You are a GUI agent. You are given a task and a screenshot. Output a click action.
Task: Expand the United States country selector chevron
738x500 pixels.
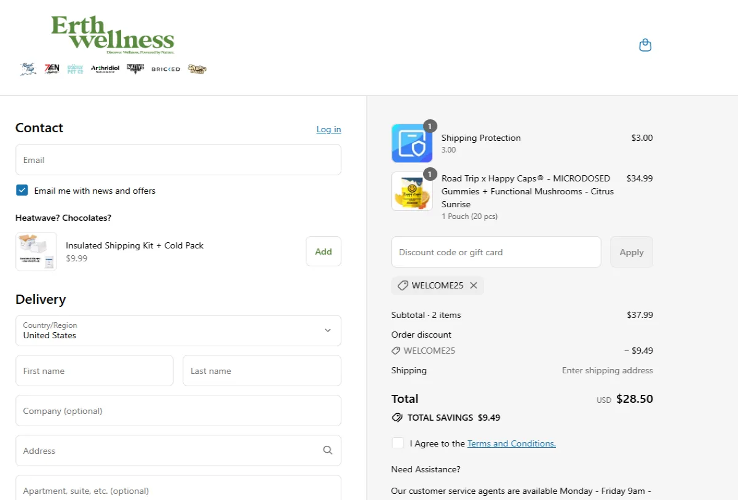[328, 330]
